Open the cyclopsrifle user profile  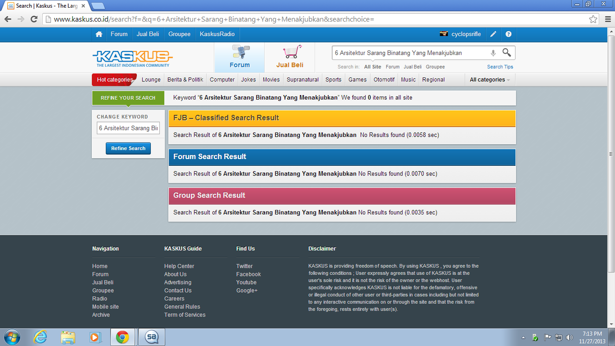tap(460, 34)
